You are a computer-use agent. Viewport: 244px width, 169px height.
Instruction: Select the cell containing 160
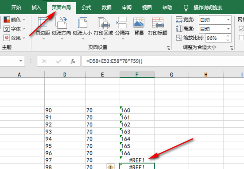(137, 110)
